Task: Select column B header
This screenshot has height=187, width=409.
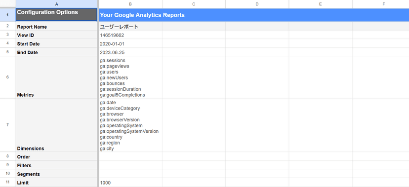Action: pos(130,4)
